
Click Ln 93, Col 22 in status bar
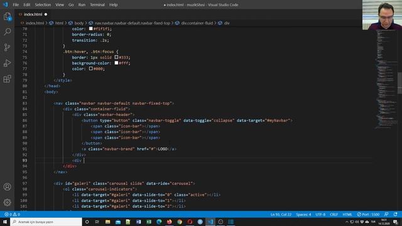pyautogui.click(x=281, y=214)
